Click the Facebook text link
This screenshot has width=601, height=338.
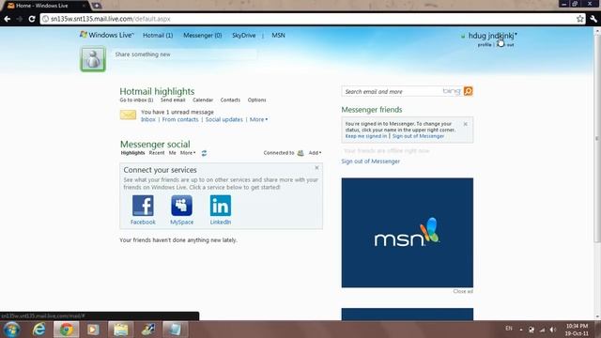pos(143,223)
